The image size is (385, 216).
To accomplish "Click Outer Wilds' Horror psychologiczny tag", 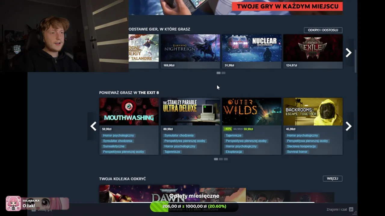I will point(241,146).
